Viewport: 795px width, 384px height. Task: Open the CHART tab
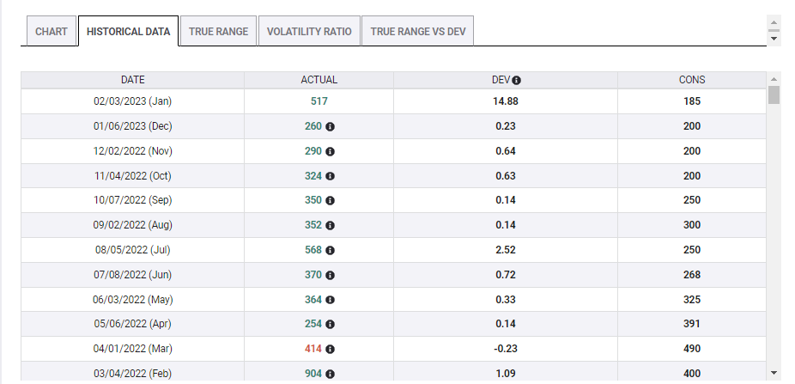click(x=52, y=32)
